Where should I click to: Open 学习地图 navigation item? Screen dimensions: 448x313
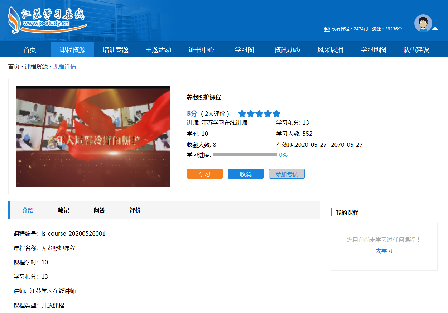point(373,50)
